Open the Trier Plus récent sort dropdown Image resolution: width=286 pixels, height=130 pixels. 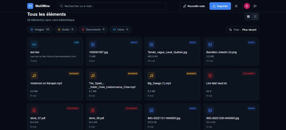(x=243, y=30)
